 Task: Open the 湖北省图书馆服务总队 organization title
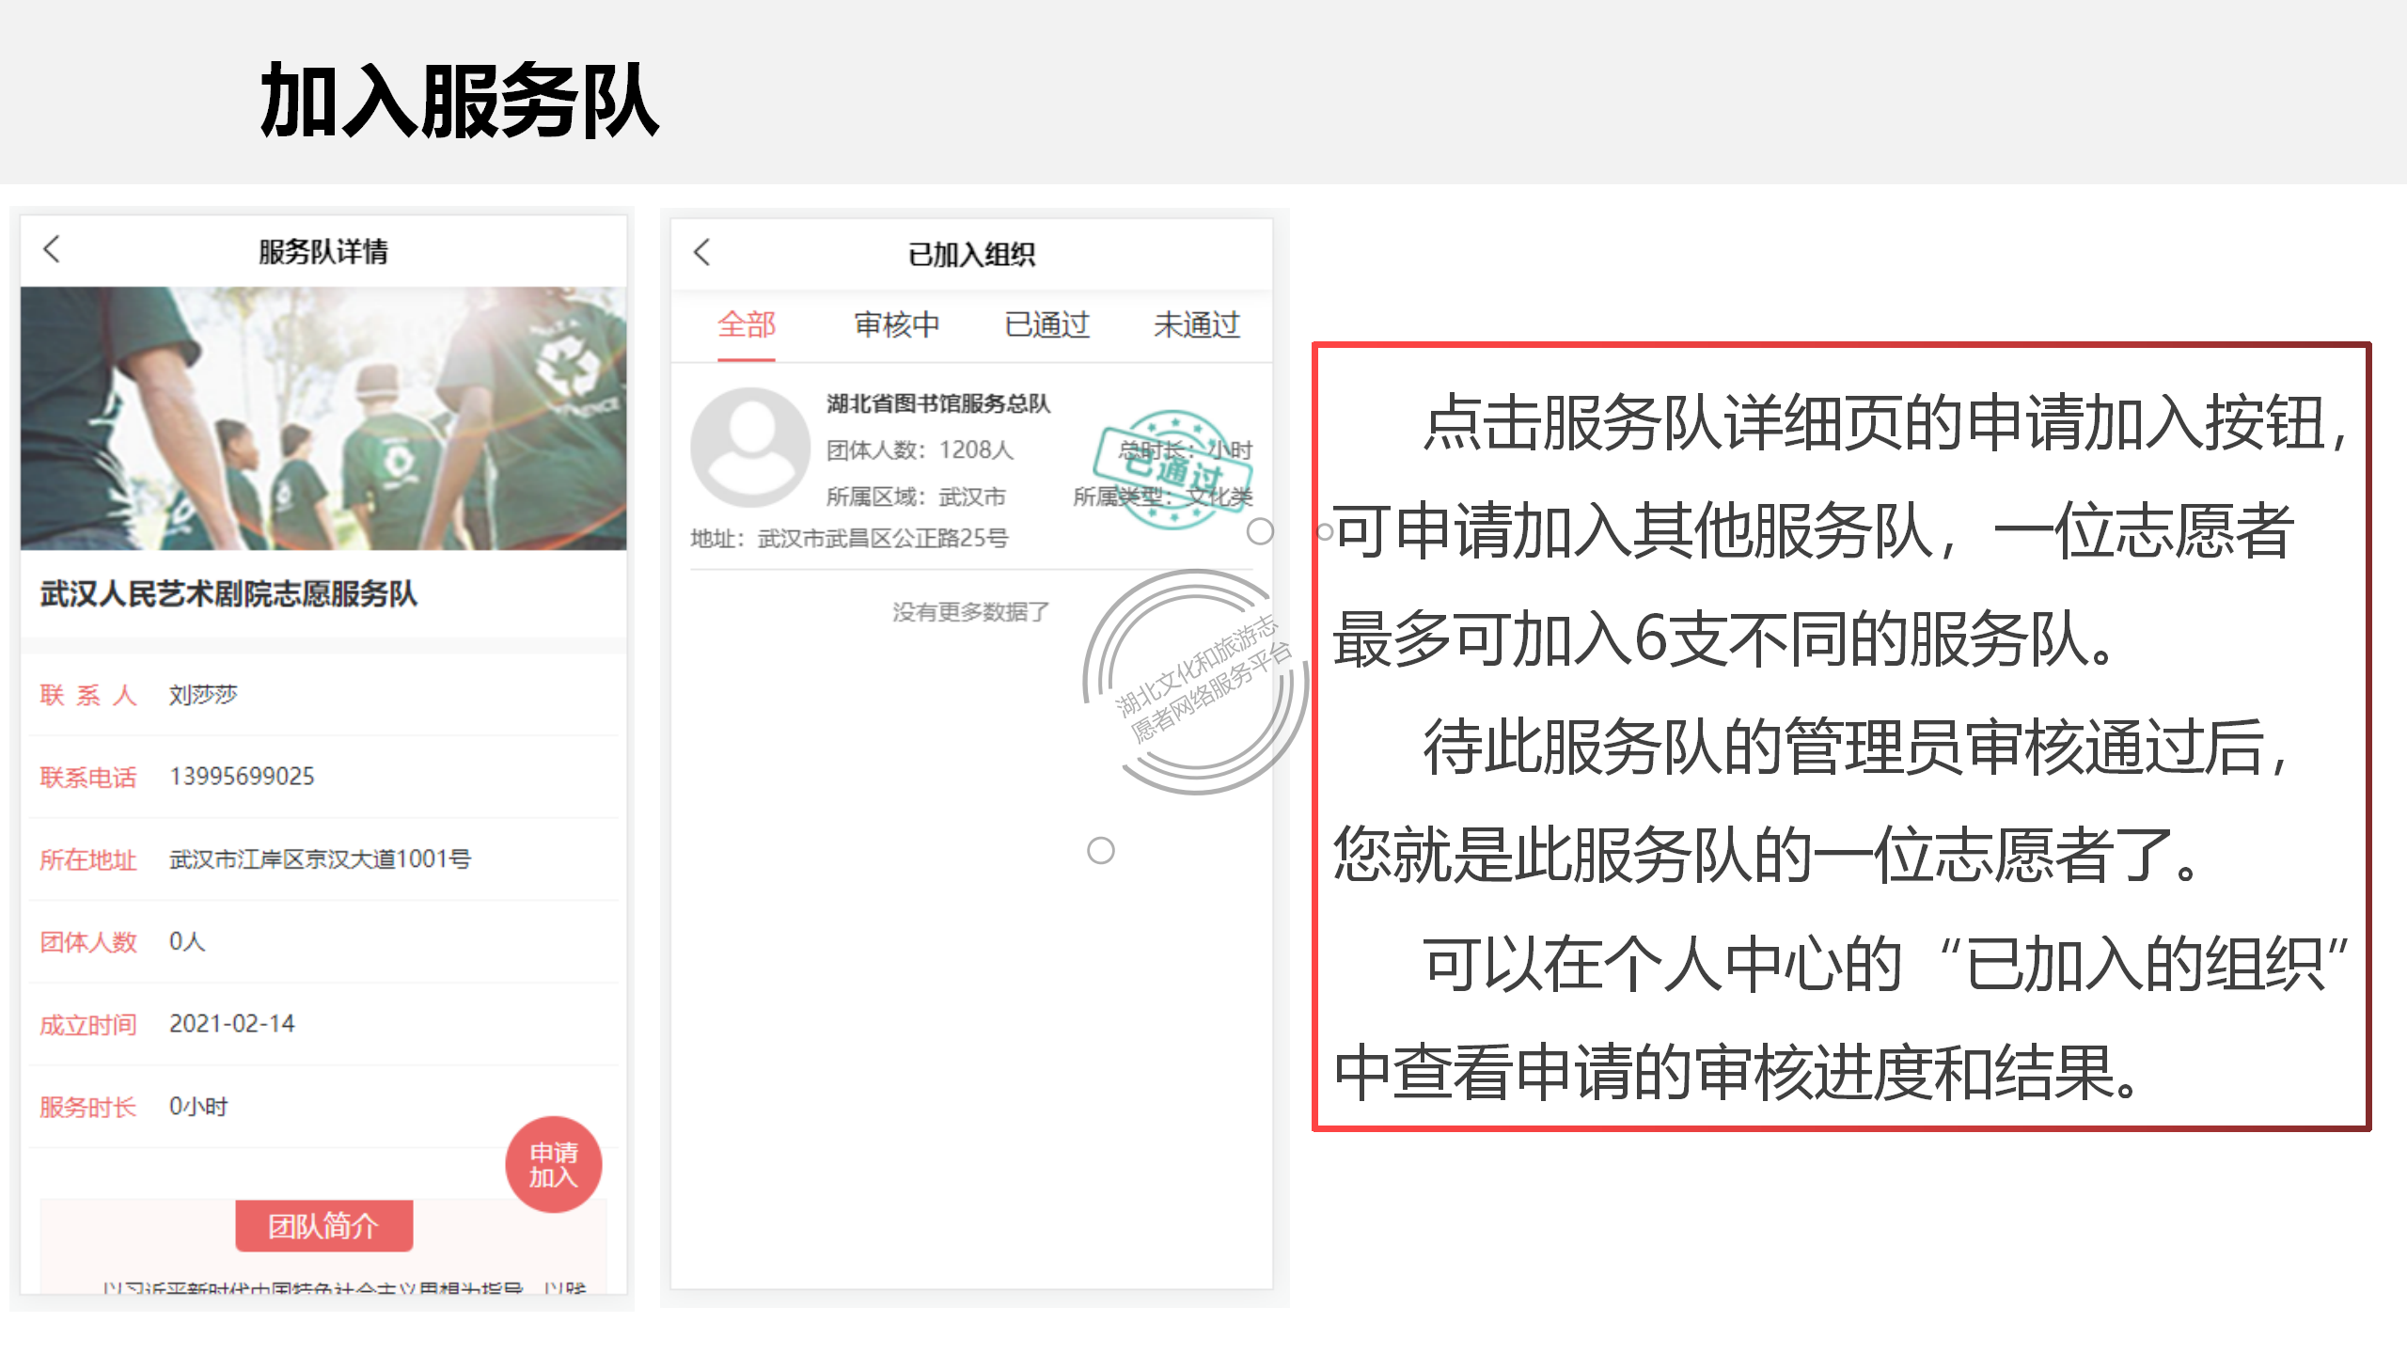(938, 403)
